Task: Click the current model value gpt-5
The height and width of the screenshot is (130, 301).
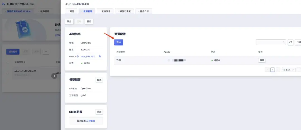Action: [83, 95]
